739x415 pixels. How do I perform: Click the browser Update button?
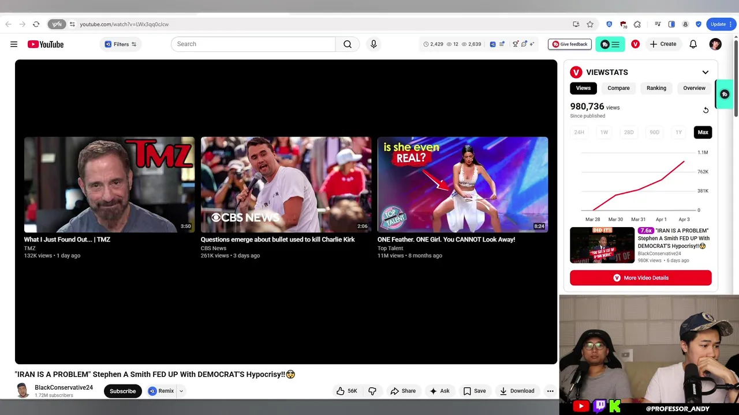point(721,24)
